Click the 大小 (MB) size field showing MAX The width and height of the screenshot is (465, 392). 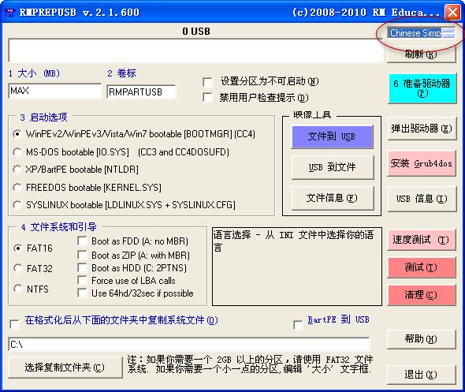pos(55,91)
